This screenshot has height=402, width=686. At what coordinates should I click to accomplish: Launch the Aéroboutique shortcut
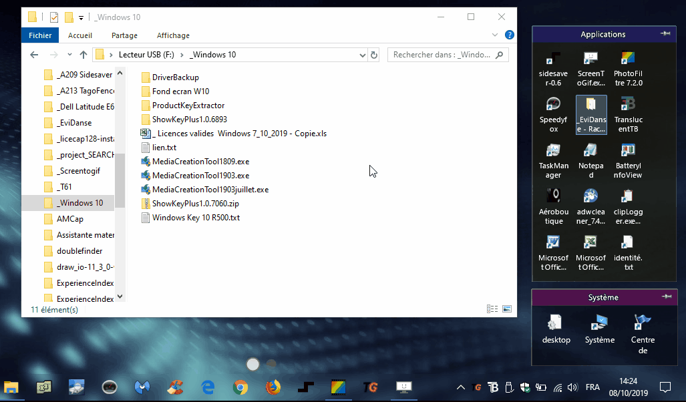coord(554,206)
